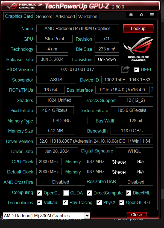Click the Default Clock row Shader N/A field
The image size is (164, 228).
tap(140, 172)
